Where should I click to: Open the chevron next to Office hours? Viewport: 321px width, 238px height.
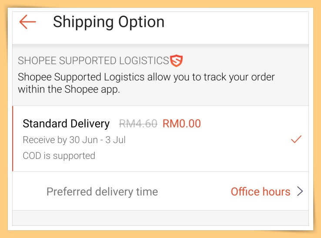point(300,191)
